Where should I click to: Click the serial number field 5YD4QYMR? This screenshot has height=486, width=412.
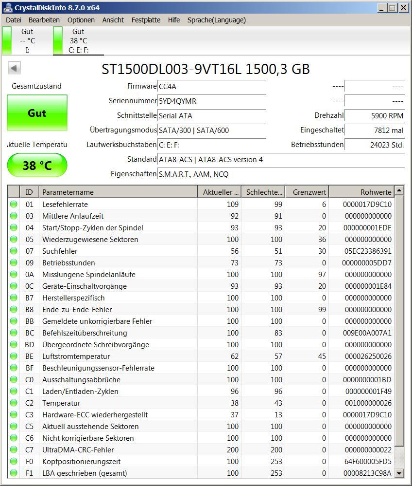point(212,101)
